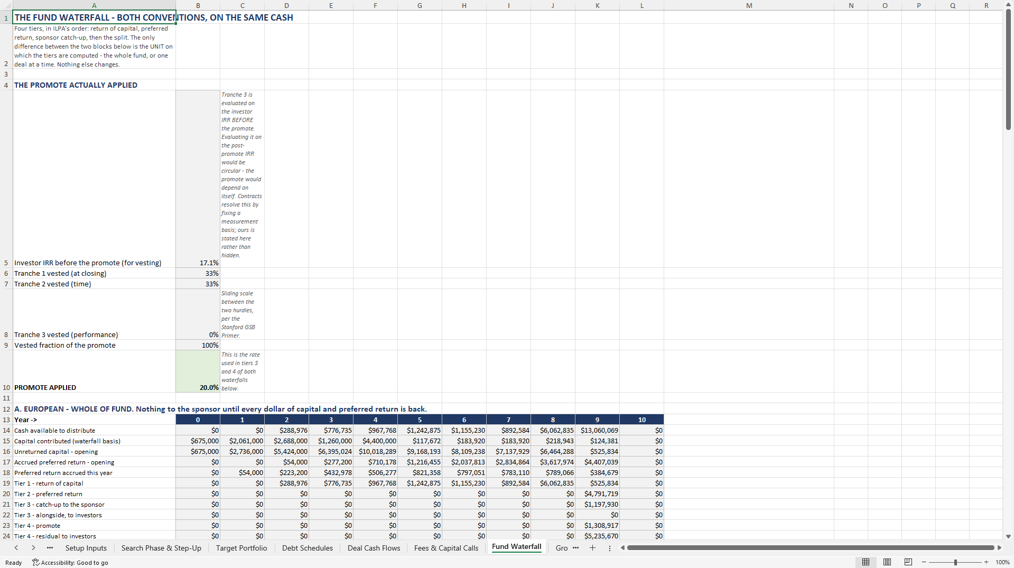The image size is (1014, 568).
Task: Select the Fund Waterfall sheet tab
Action: pyautogui.click(x=516, y=547)
